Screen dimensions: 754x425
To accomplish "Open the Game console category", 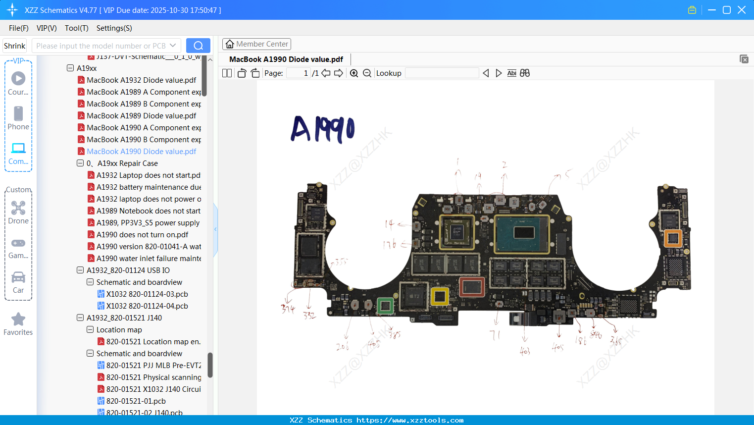I will coord(18,247).
